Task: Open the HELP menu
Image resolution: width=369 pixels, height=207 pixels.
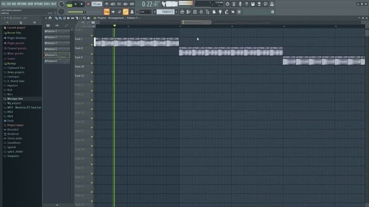Action: (54, 4)
